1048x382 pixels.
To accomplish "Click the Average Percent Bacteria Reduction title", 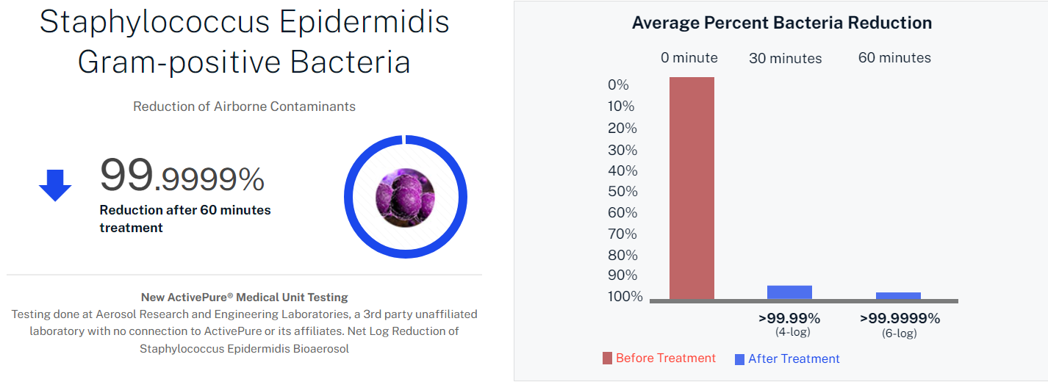I will point(782,23).
